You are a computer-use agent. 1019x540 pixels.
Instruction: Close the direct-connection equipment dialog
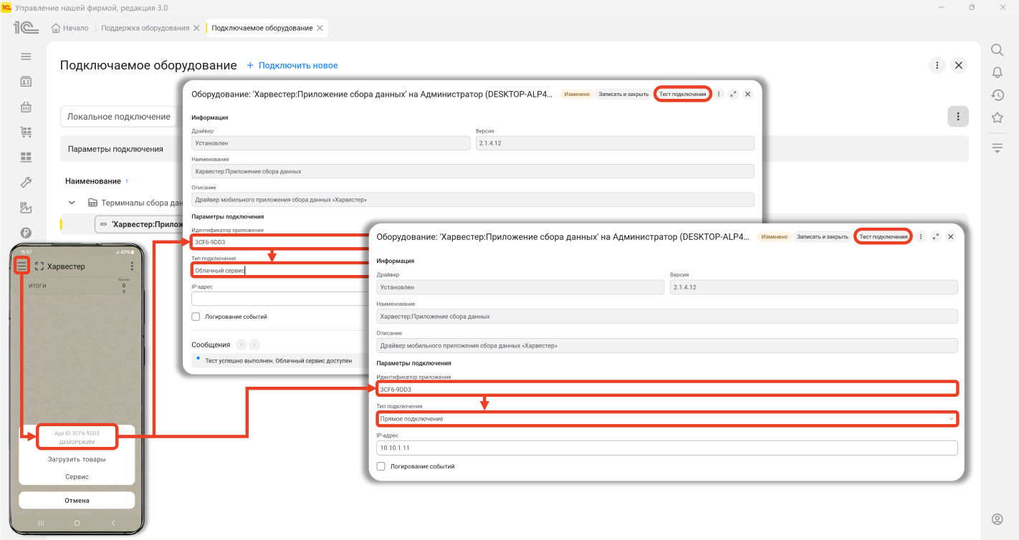951,236
